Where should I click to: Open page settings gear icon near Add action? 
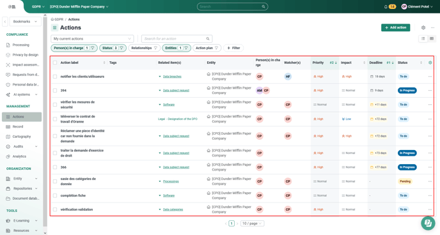point(423,27)
